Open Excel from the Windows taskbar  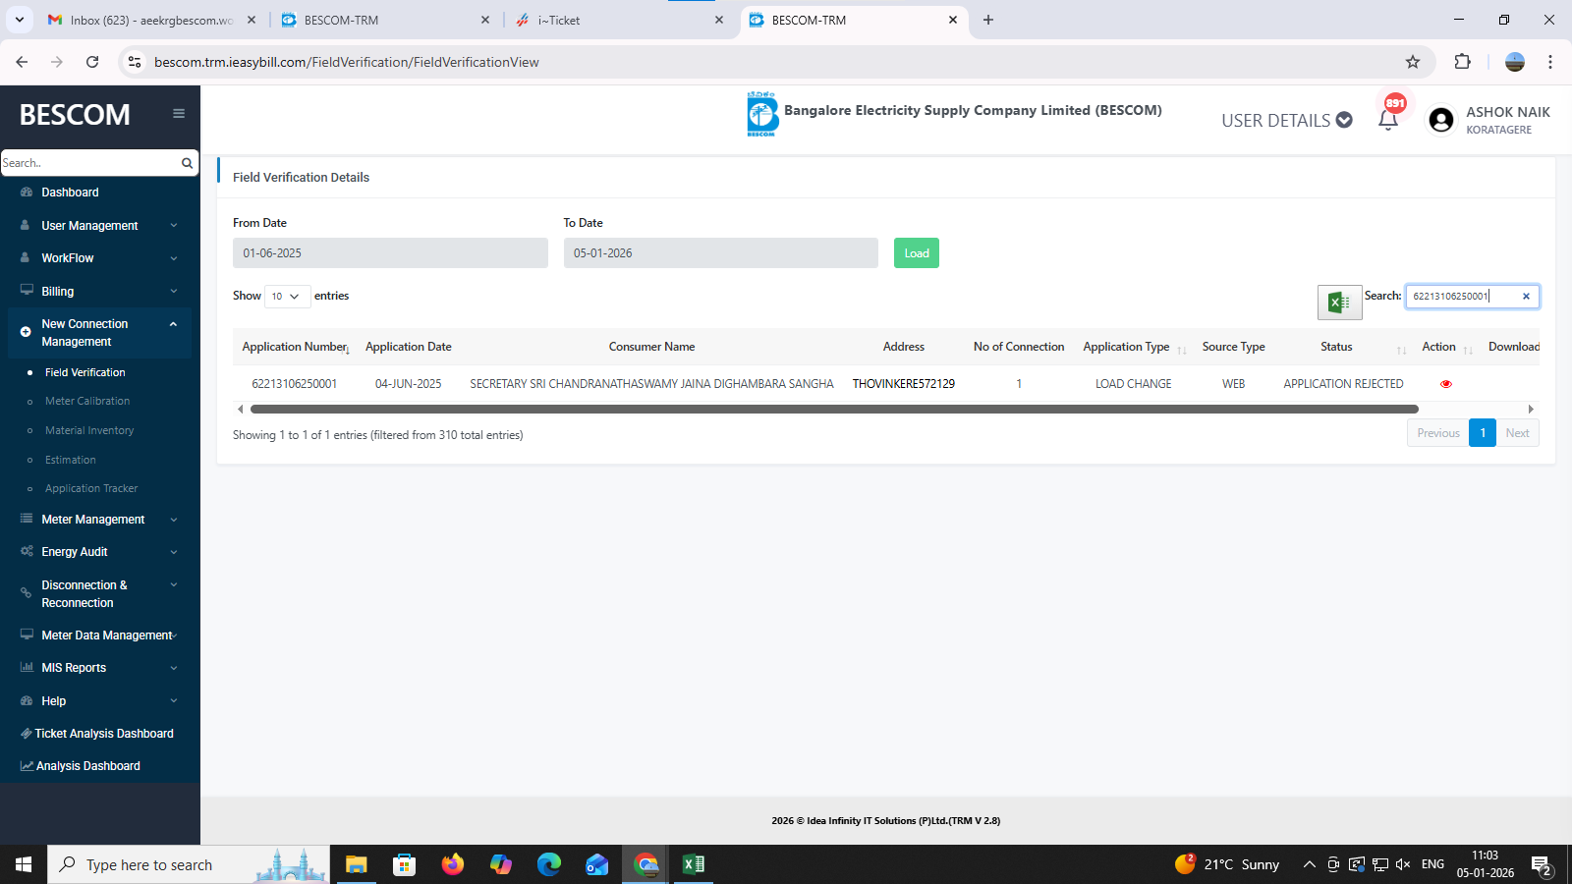pos(694,864)
